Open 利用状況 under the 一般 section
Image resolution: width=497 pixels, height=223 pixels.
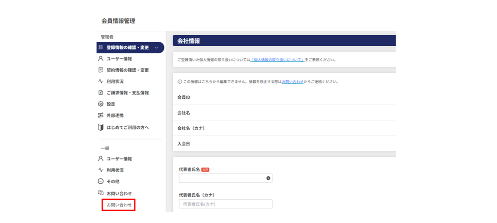(x=115, y=170)
